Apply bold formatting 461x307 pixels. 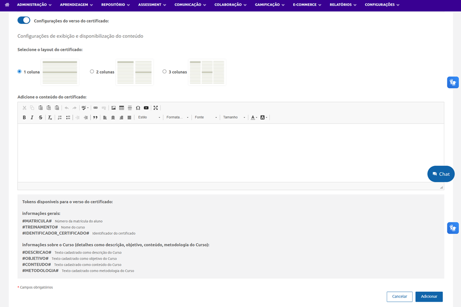pyautogui.click(x=24, y=117)
